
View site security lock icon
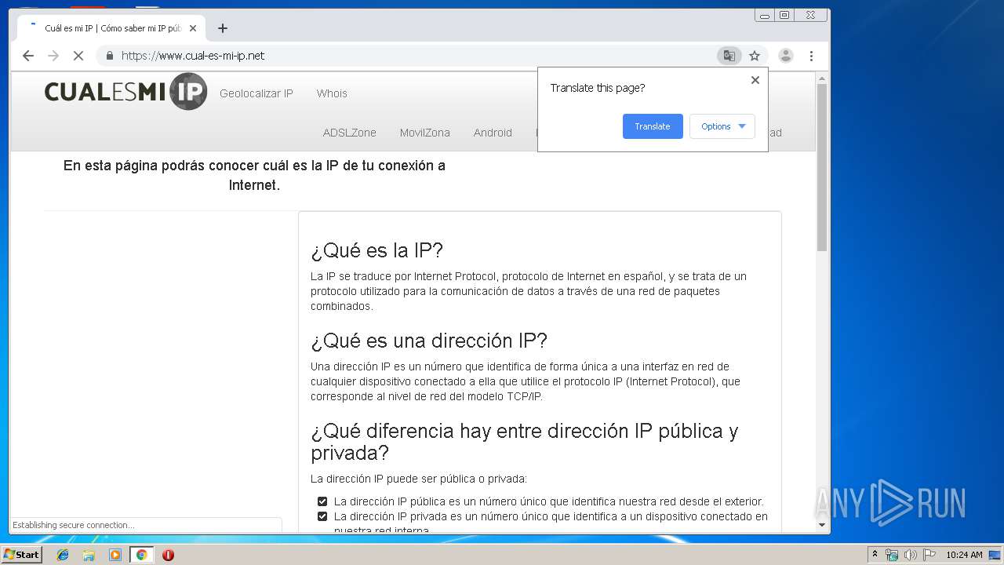(x=110, y=56)
